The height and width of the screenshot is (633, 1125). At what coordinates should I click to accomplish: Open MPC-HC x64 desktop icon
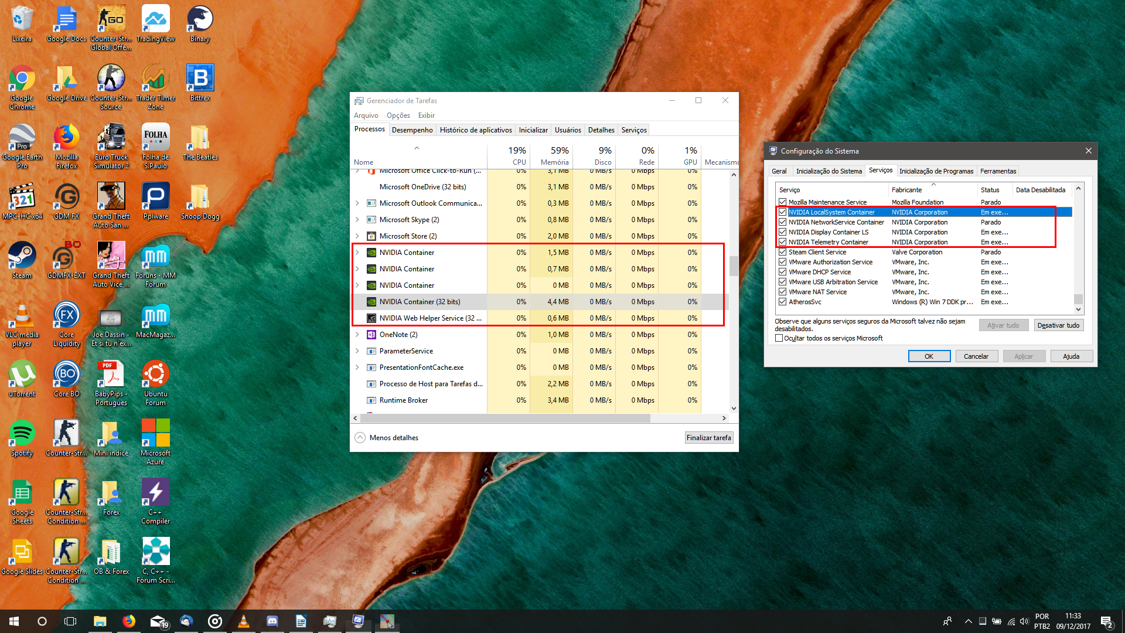coord(22,201)
